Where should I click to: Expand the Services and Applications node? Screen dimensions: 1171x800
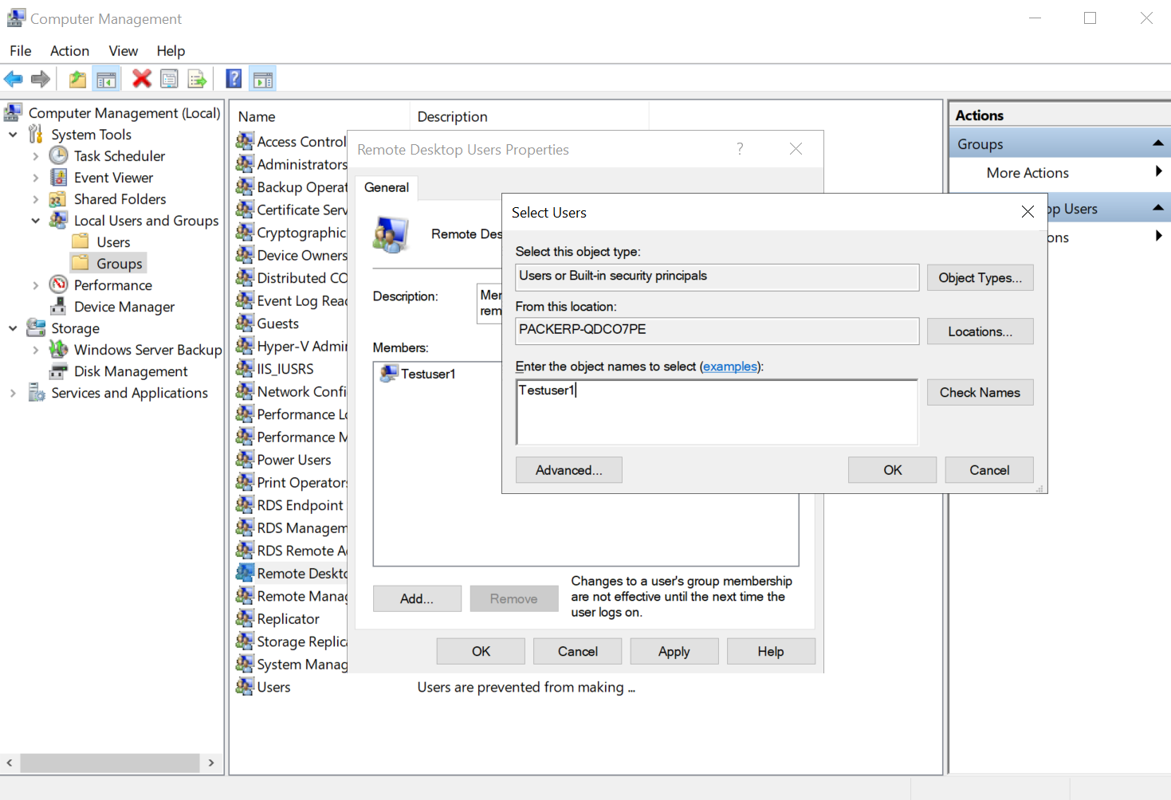pyautogui.click(x=13, y=393)
